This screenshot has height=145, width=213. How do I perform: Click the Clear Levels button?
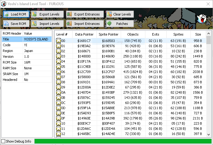coord(120,14)
